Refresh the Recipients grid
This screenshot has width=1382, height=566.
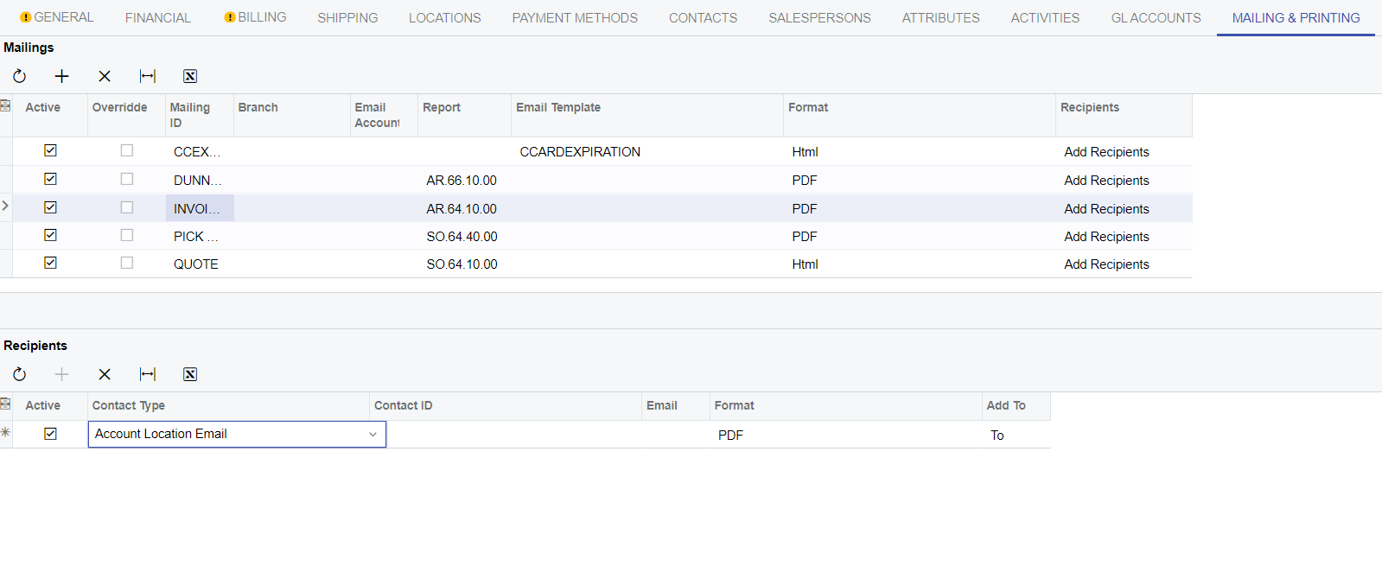[x=19, y=374]
